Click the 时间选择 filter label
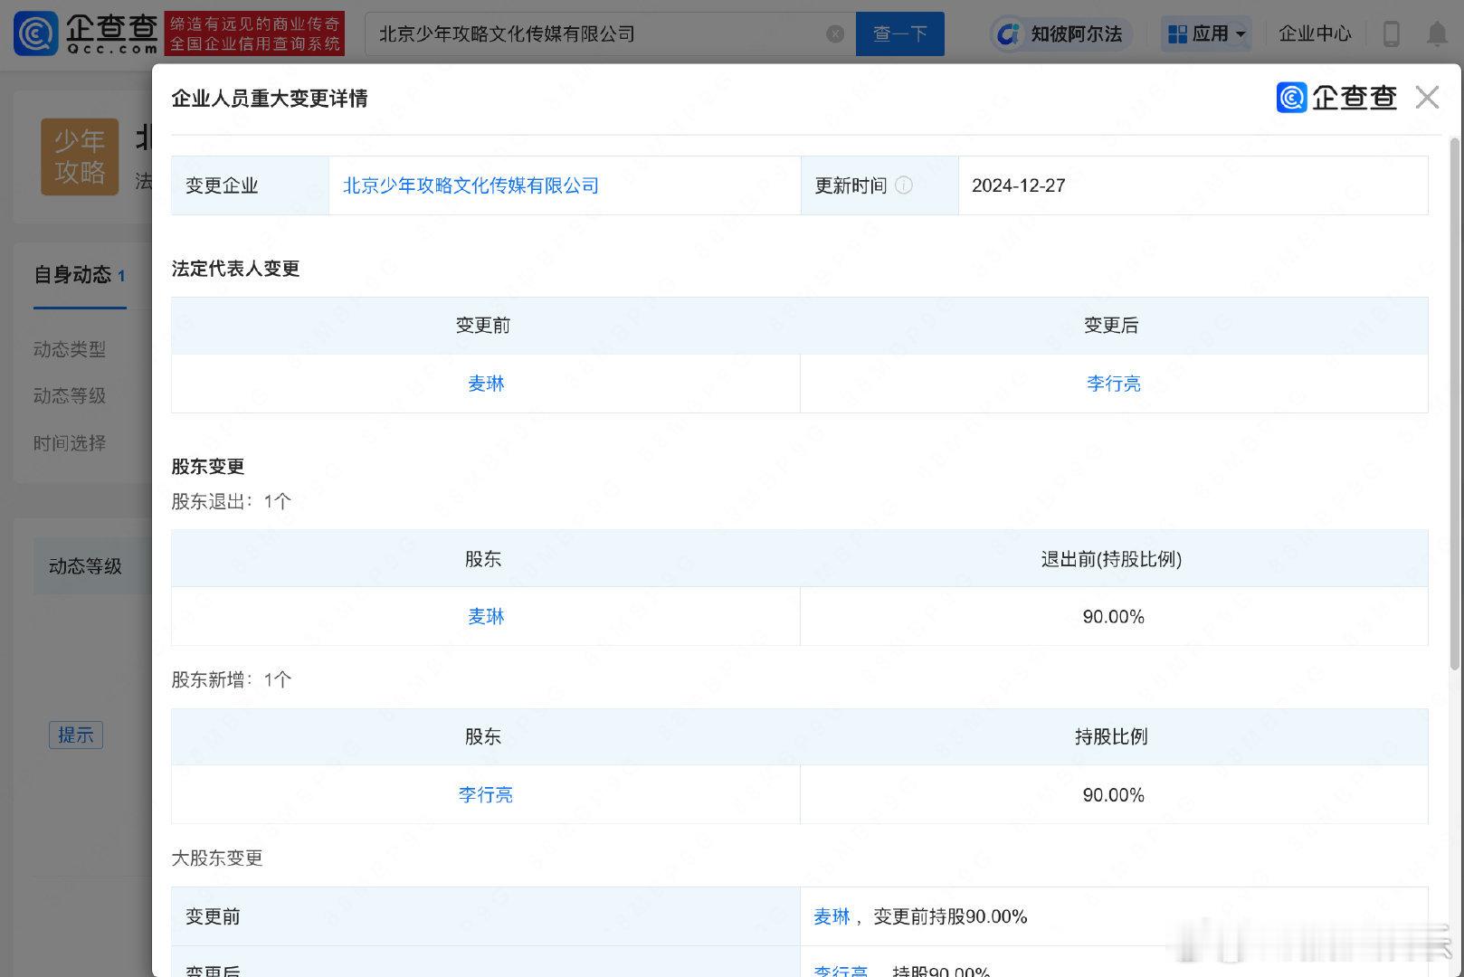 coord(70,443)
